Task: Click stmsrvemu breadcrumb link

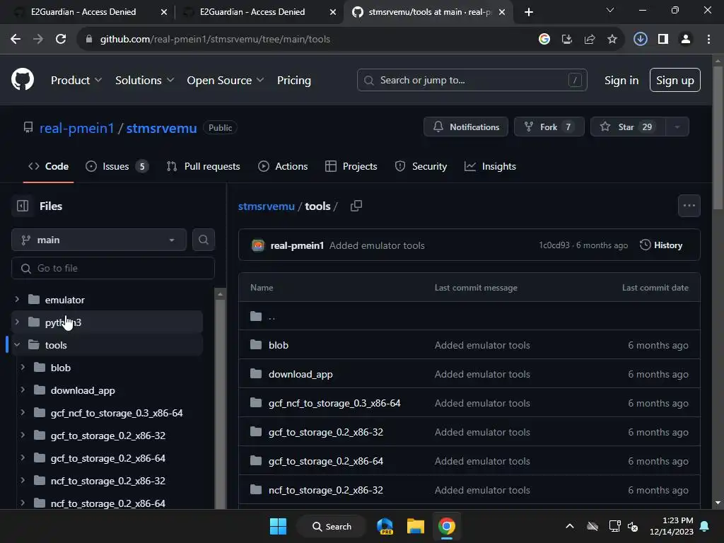Action: (266, 206)
